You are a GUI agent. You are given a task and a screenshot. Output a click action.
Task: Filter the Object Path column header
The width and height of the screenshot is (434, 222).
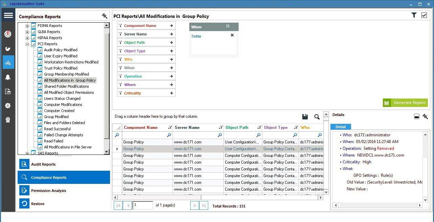259,128
